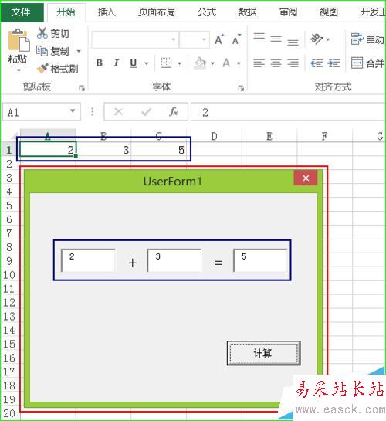Click the insert function fx icon
The image size is (386, 421).
pyautogui.click(x=174, y=111)
